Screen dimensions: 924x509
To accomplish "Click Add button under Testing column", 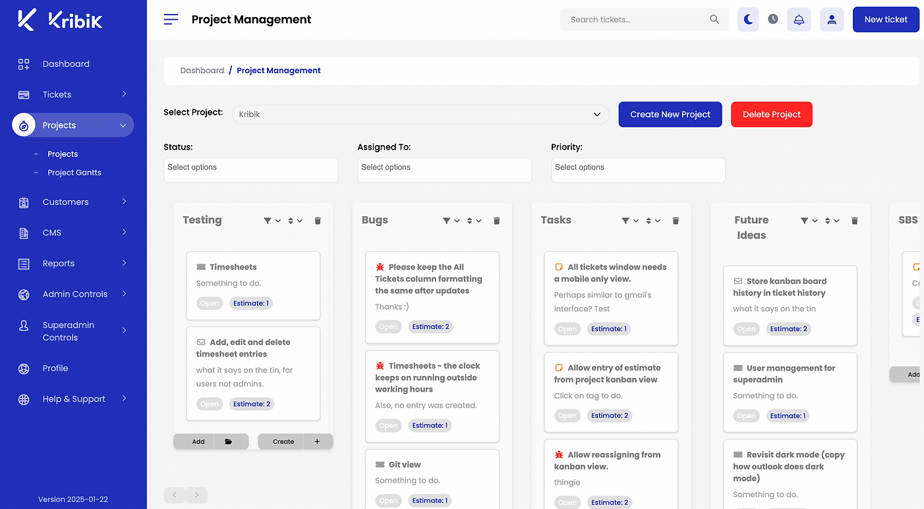I will point(198,442).
